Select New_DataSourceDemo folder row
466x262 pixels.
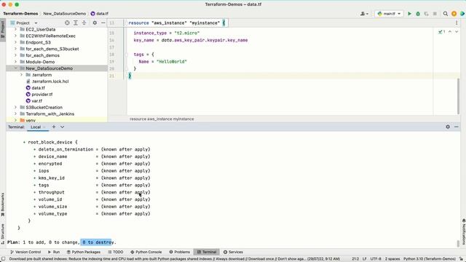click(57, 68)
